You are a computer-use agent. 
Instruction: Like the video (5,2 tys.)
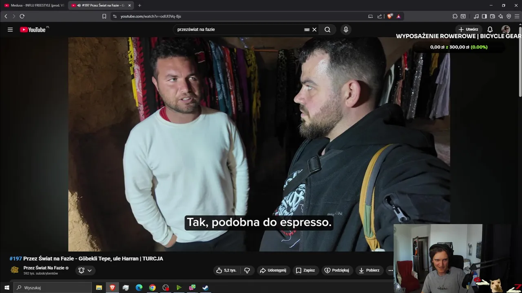(226, 270)
